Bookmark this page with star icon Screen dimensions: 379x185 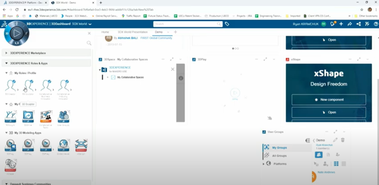[362, 10]
